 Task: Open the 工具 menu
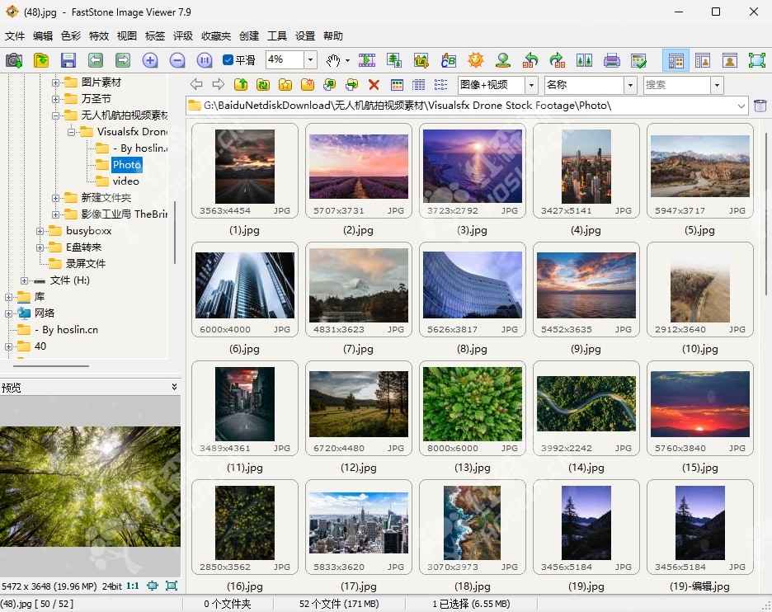(277, 36)
